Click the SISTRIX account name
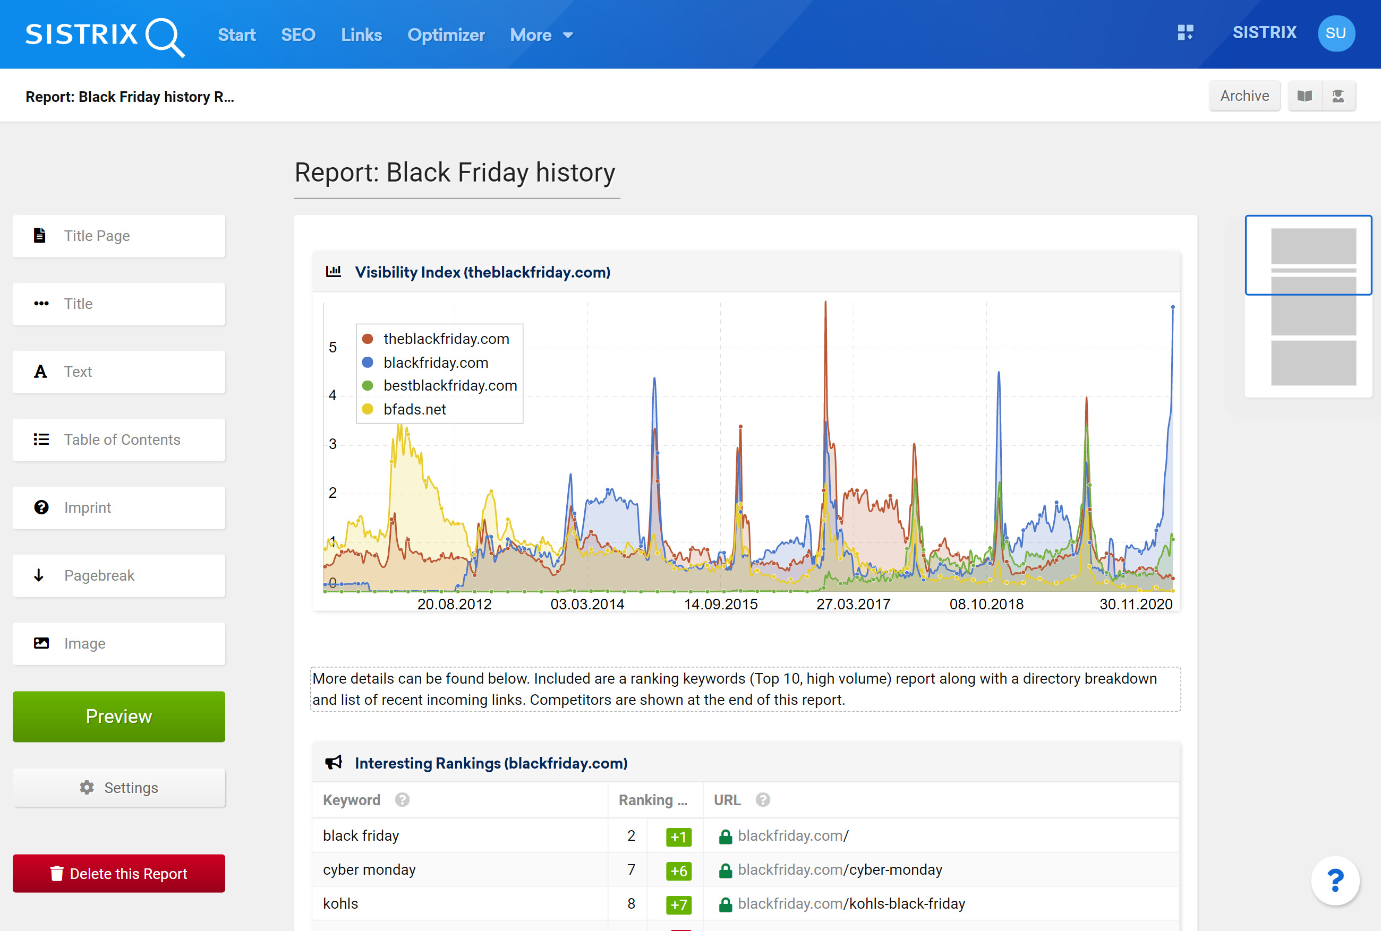The width and height of the screenshot is (1381, 931). 1264,33
